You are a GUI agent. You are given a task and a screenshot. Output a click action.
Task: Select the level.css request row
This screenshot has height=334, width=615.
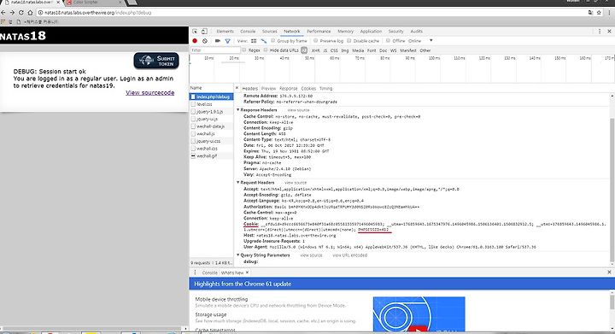(x=212, y=104)
